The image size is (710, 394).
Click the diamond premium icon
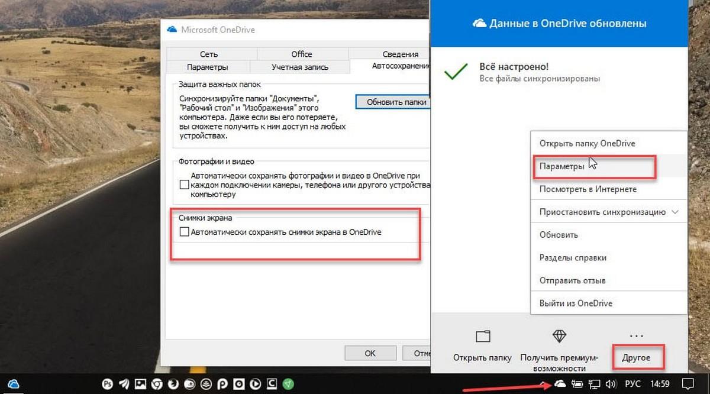click(559, 337)
